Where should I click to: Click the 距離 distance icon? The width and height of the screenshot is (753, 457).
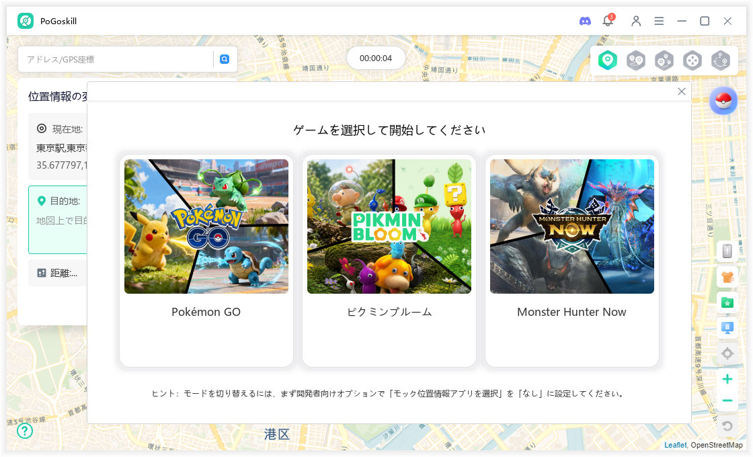42,273
